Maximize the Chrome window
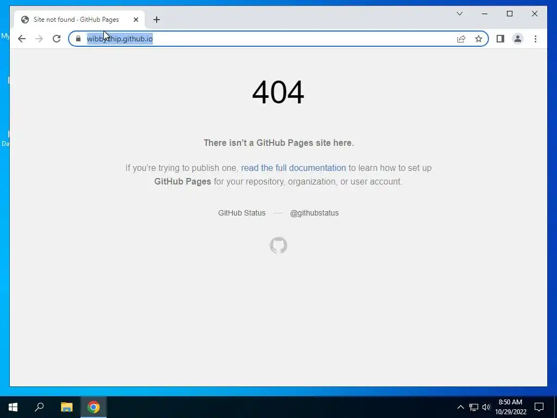The image size is (557, 418). (x=509, y=14)
